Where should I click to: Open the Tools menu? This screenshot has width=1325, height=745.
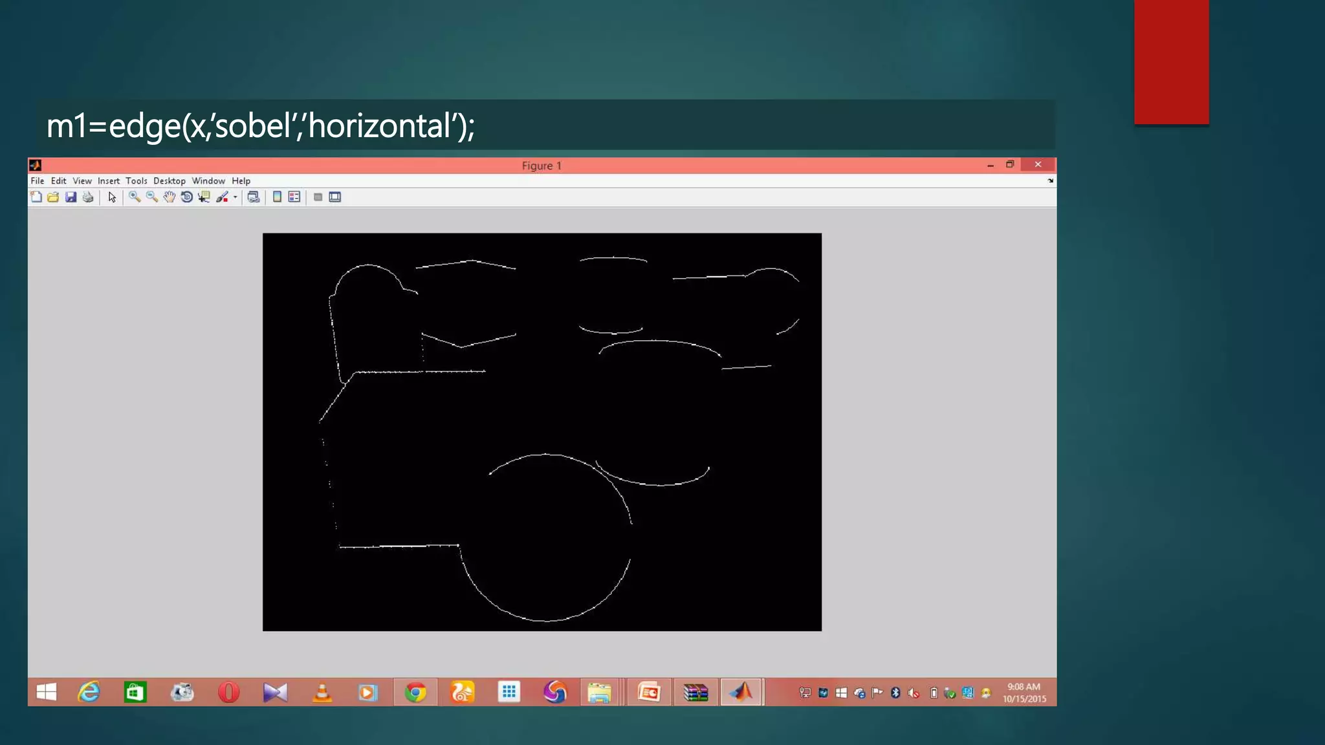[136, 181]
